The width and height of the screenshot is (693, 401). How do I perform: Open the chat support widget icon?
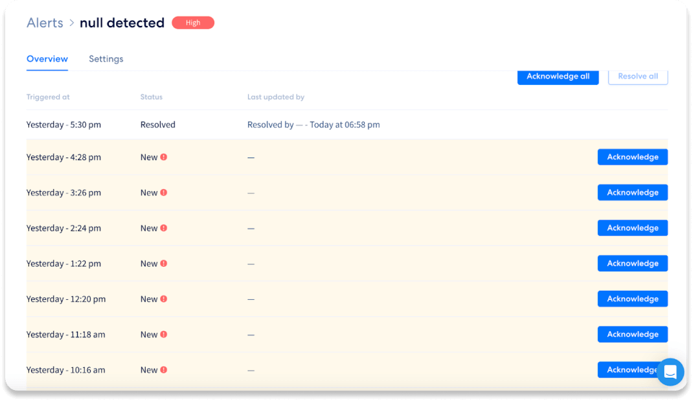(670, 372)
